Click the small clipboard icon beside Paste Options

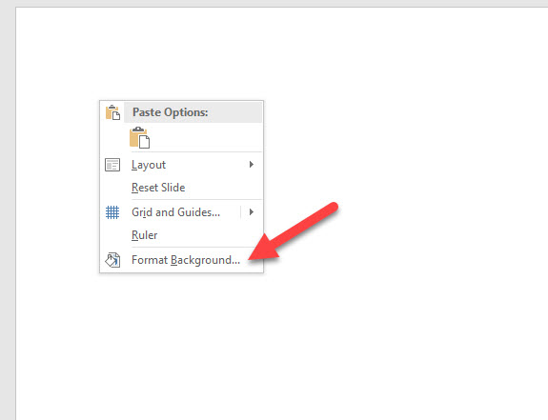(x=112, y=112)
